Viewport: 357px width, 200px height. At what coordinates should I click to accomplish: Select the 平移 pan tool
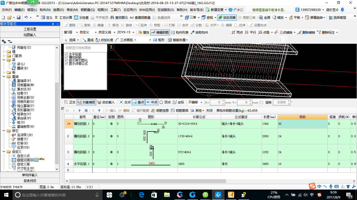[294, 17]
